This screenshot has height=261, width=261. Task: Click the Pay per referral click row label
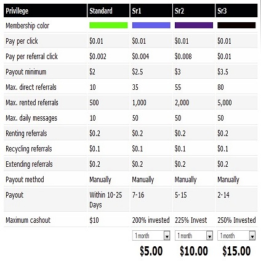(x=32, y=57)
